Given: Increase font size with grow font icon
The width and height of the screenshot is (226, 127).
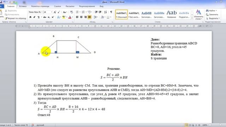Looking at the screenshot, I should coord(55,12).
